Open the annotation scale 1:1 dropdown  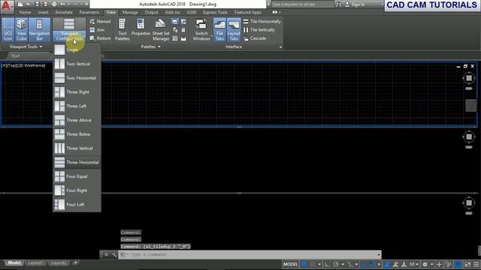click(x=414, y=264)
